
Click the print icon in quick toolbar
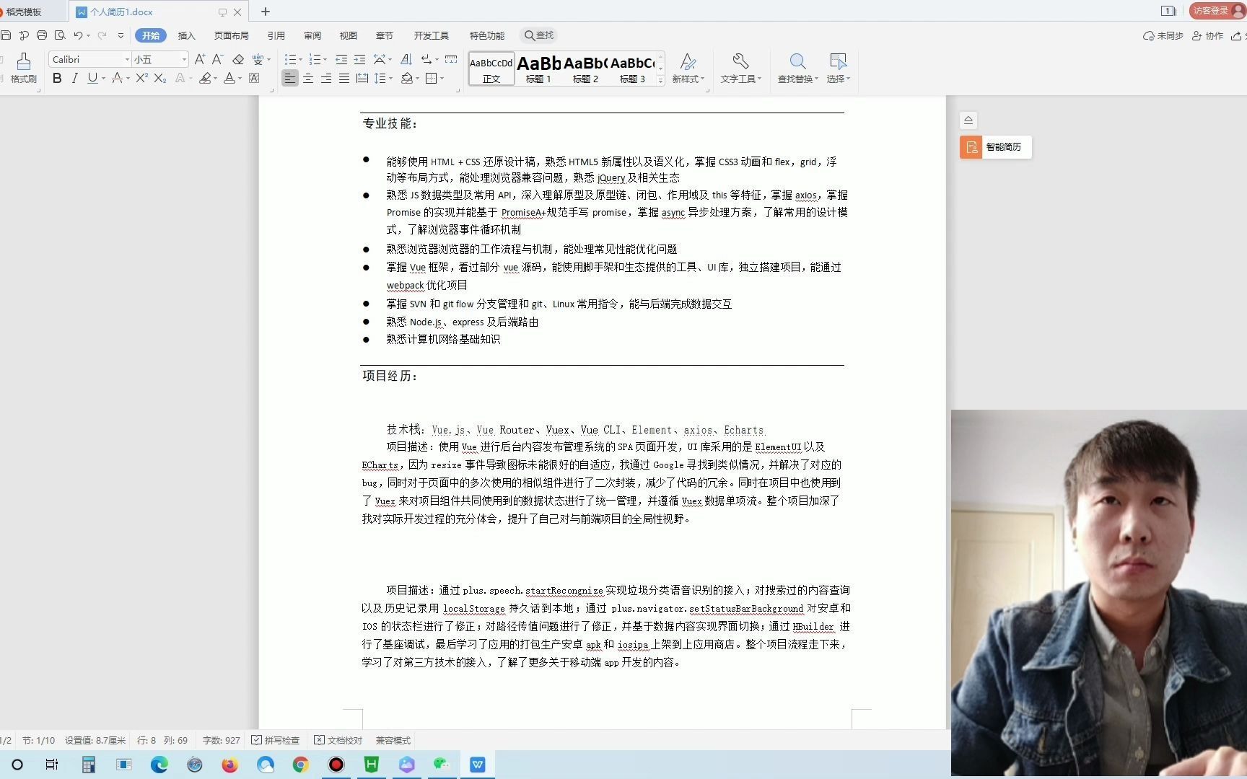click(41, 35)
